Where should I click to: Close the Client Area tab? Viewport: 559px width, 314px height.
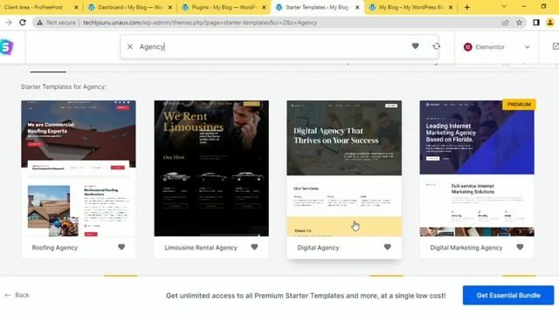point(76,7)
